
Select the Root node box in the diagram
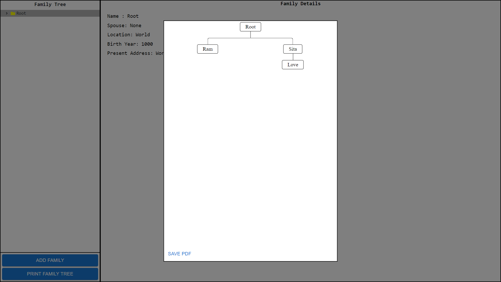[250, 27]
